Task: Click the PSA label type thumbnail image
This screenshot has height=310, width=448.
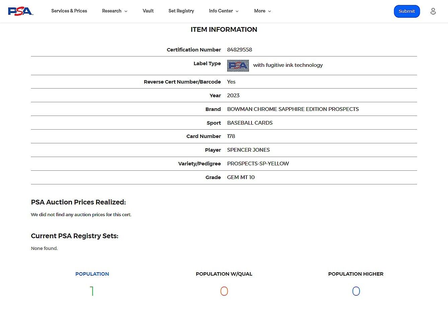Action: tap(238, 65)
